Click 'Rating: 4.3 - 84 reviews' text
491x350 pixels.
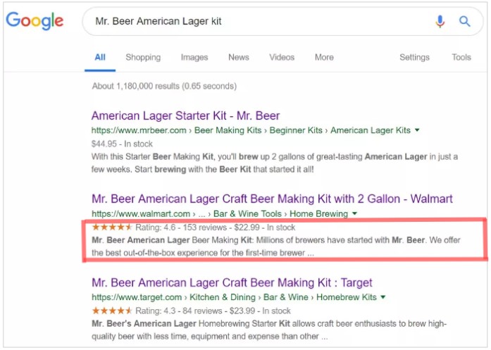click(x=178, y=311)
